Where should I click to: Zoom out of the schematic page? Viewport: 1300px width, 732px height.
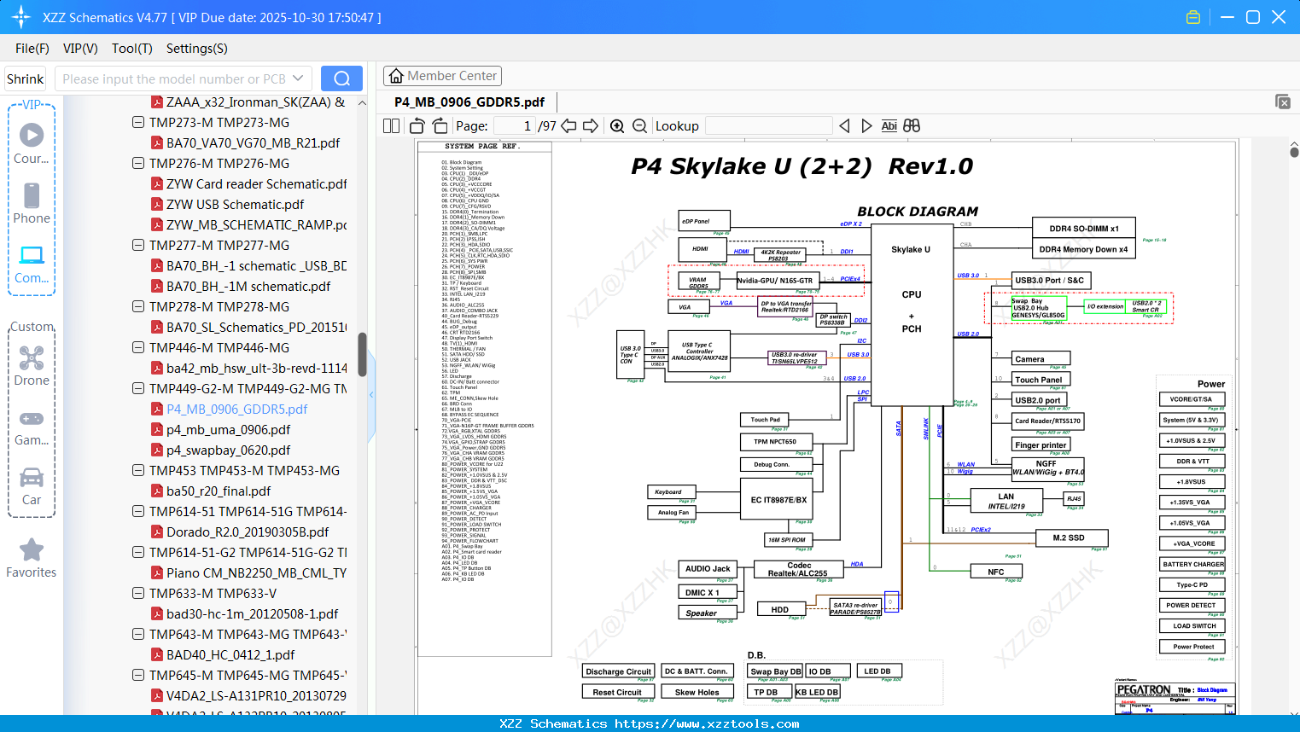tap(640, 126)
